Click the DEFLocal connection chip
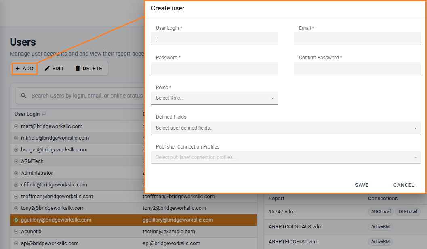Screen dimensions: 427x249 click(x=408, y=212)
